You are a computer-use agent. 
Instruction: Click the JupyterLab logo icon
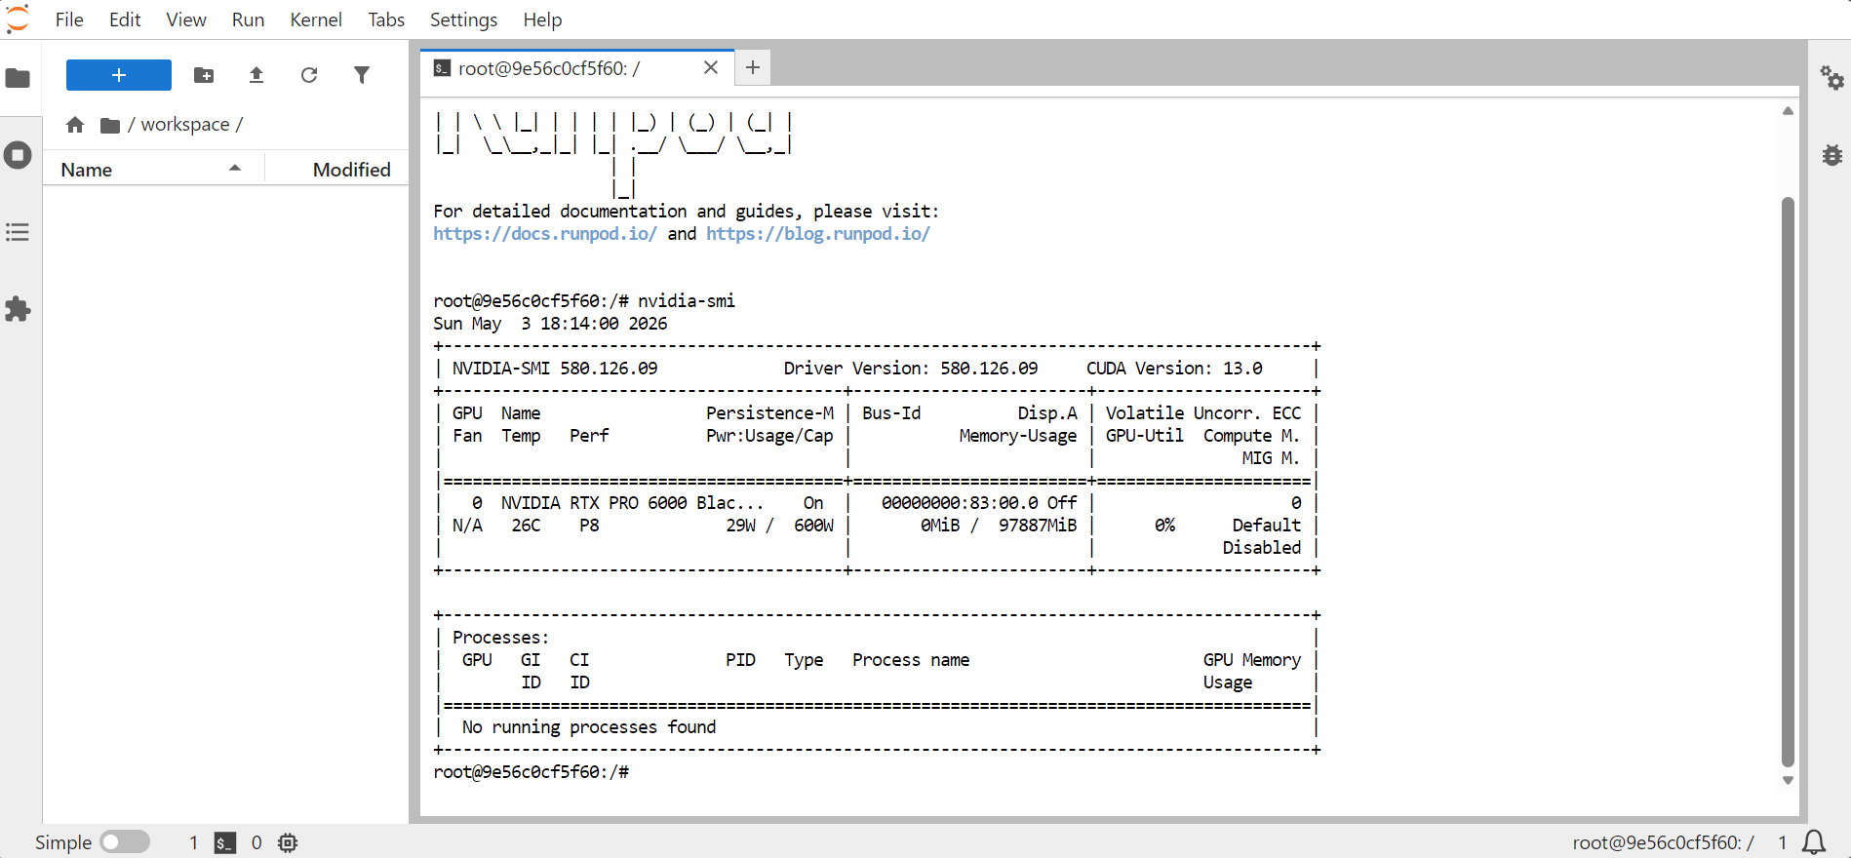coord(18,19)
